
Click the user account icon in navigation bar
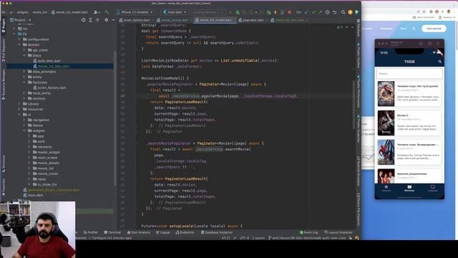pos(96,12)
